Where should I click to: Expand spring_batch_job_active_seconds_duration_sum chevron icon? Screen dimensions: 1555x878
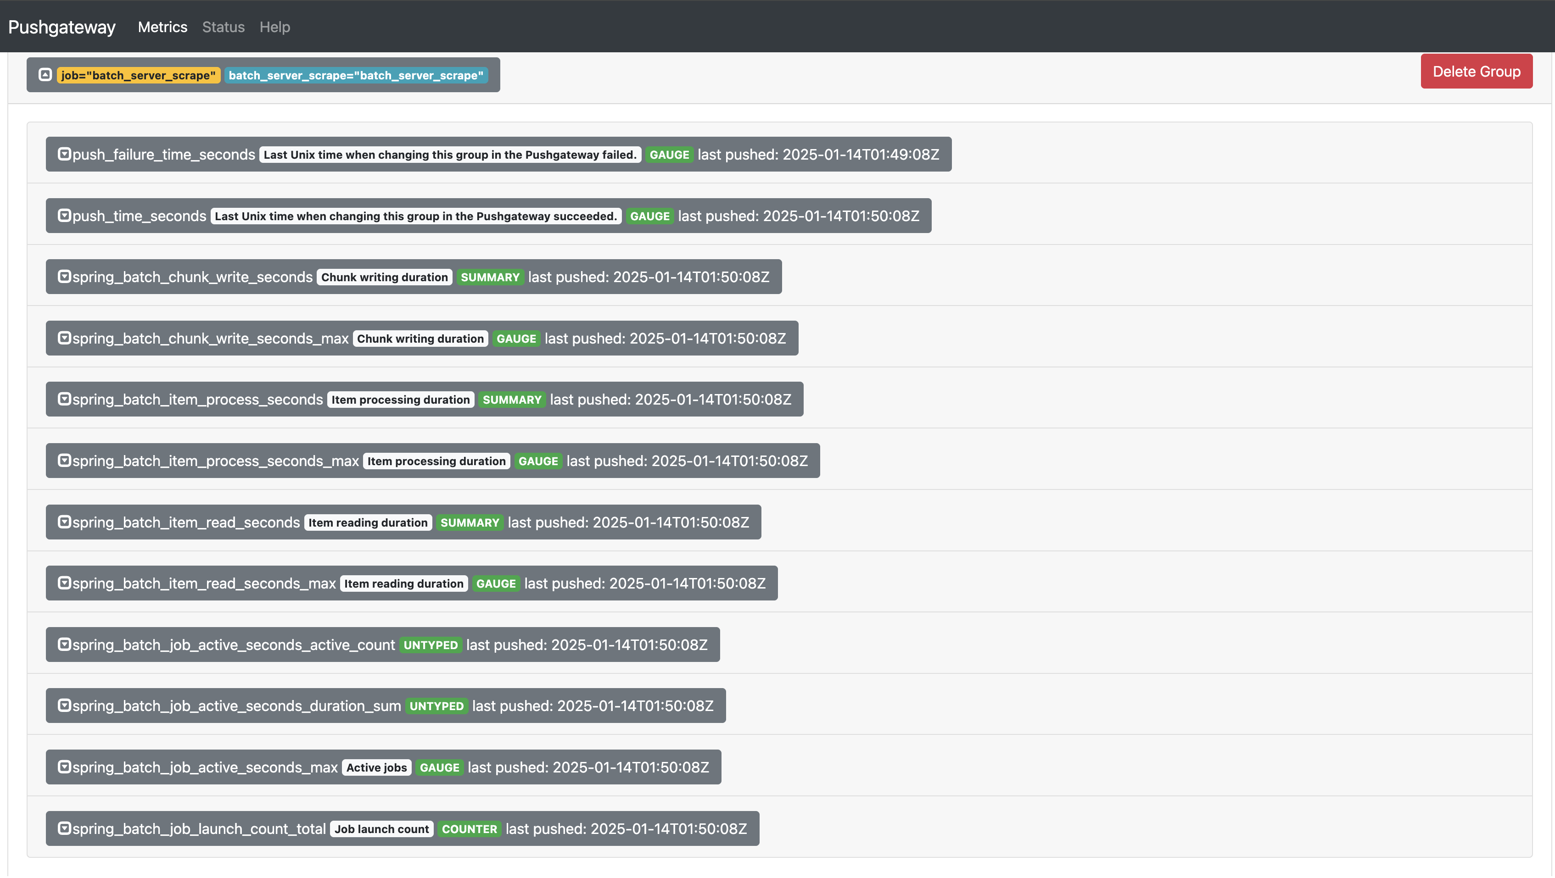pos(64,706)
